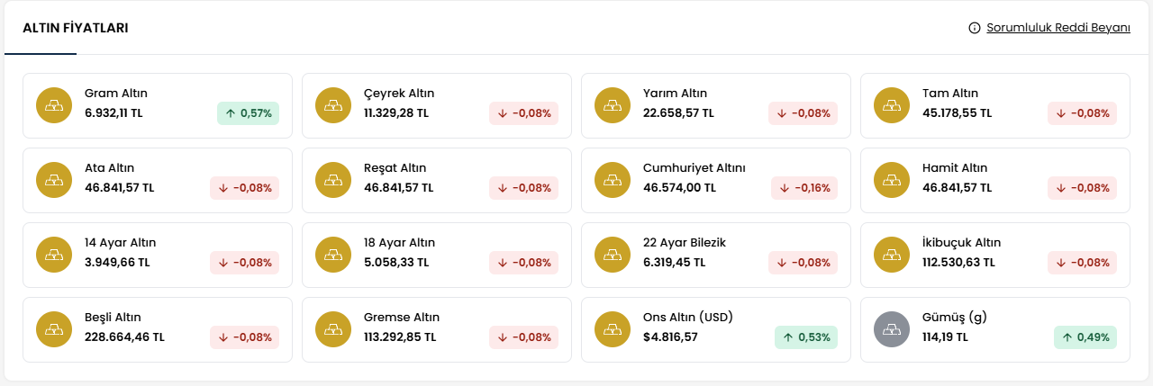Select the ALTIN FİYATLARI tab

click(75, 28)
